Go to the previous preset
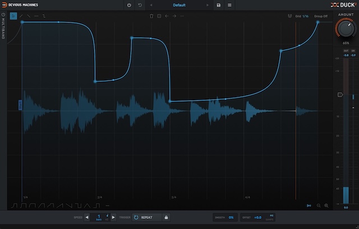 [x=152, y=5]
